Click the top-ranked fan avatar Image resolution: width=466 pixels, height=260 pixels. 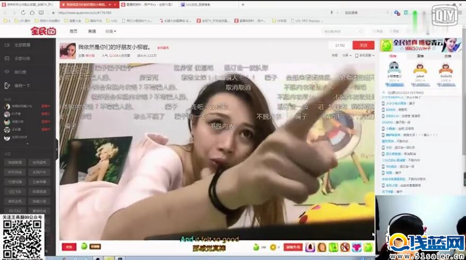394,67
